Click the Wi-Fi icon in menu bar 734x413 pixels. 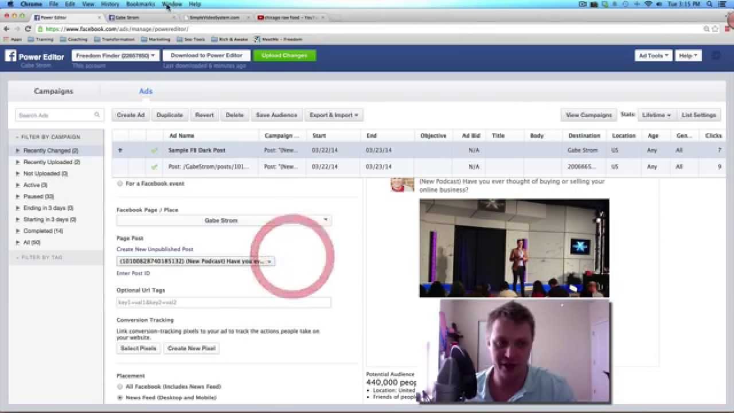coord(648,4)
